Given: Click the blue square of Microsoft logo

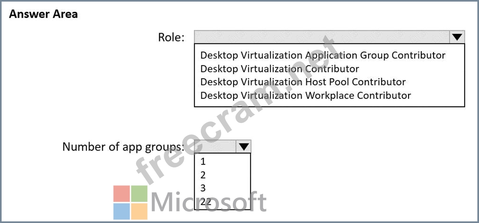Looking at the screenshot, I should pyautogui.click(x=121, y=211).
